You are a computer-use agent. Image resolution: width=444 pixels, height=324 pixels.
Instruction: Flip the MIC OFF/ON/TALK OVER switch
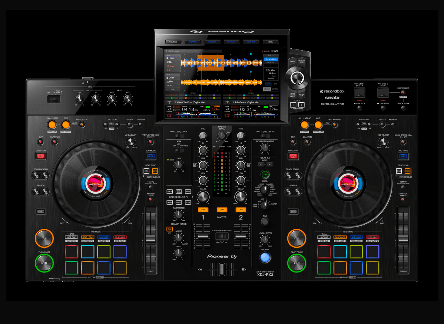(x=54, y=99)
